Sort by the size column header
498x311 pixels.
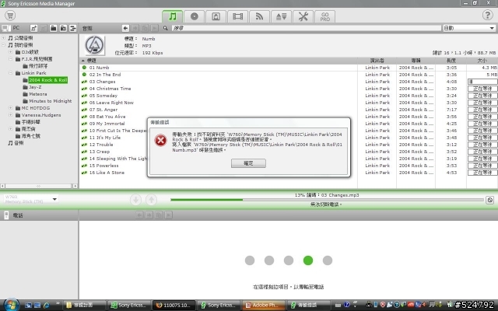482,61
